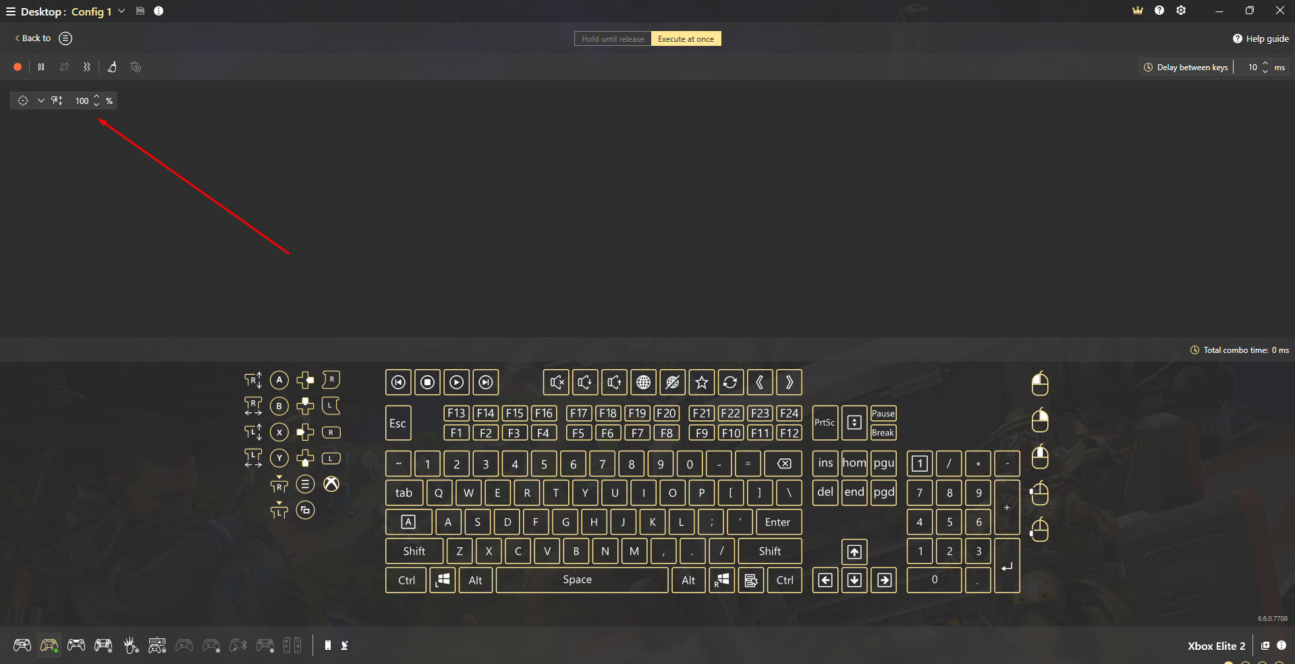Add the PrtSc key

pyautogui.click(x=825, y=422)
